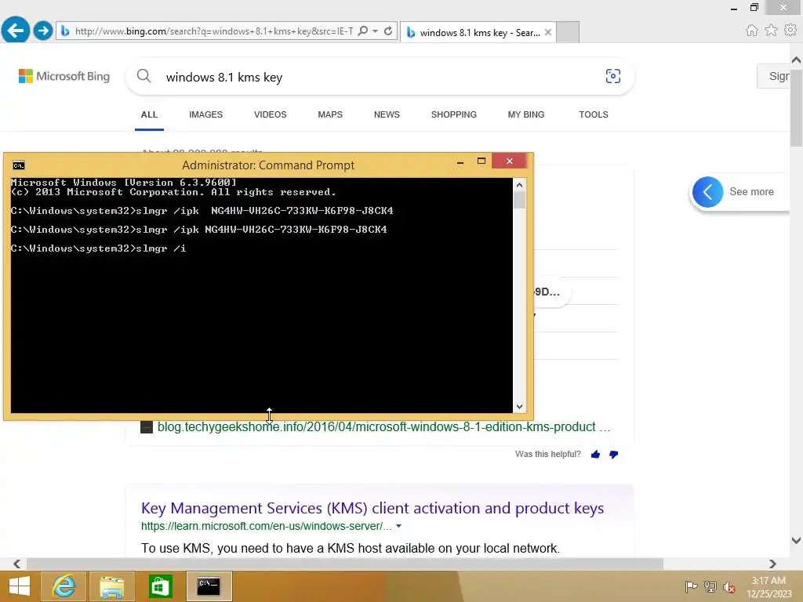Switch to the IMAGES results tab

206,114
